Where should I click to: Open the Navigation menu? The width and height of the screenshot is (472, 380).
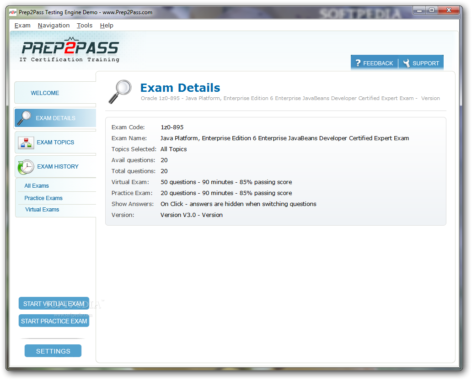point(54,26)
